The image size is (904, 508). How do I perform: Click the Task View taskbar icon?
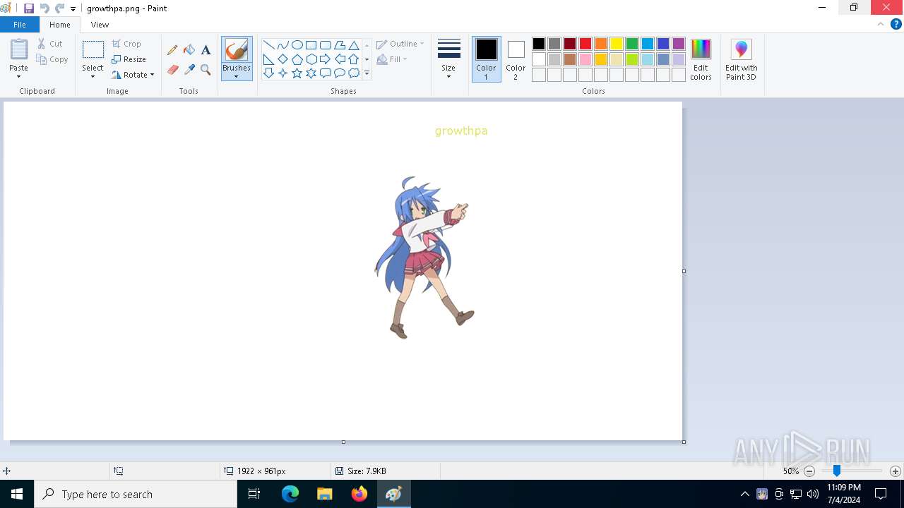coord(254,494)
